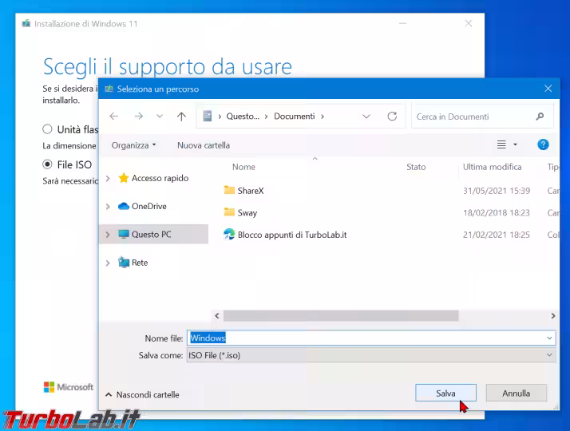Click horizontal scrollbar right arrow
The height and width of the screenshot is (431, 570).
tap(553, 316)
